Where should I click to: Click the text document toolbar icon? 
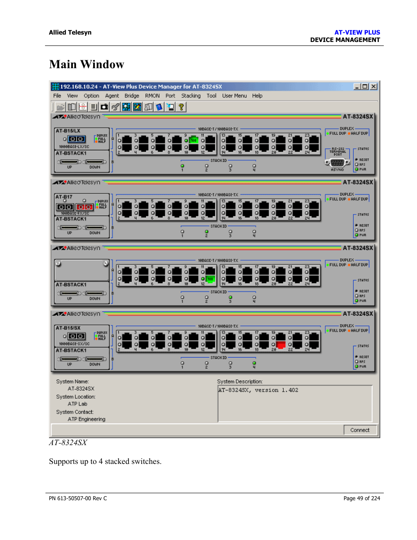coord(94,107)
